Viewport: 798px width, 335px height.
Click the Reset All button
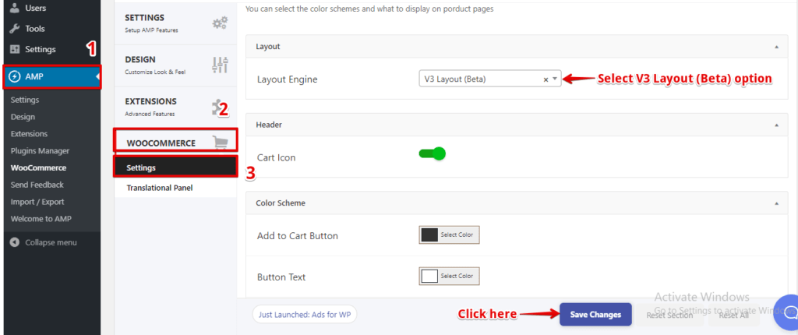pyautogui.click(x=733, y=316)
